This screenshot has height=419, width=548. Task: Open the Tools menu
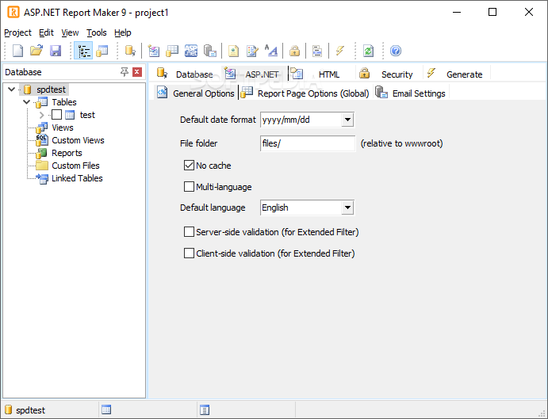click(x=97, y=32)
